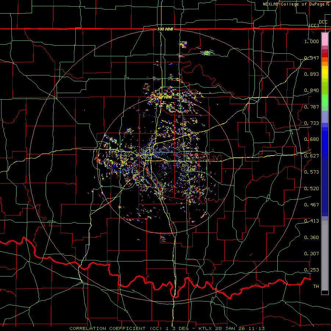Select the 0.253 scale value

pos(312,270)
